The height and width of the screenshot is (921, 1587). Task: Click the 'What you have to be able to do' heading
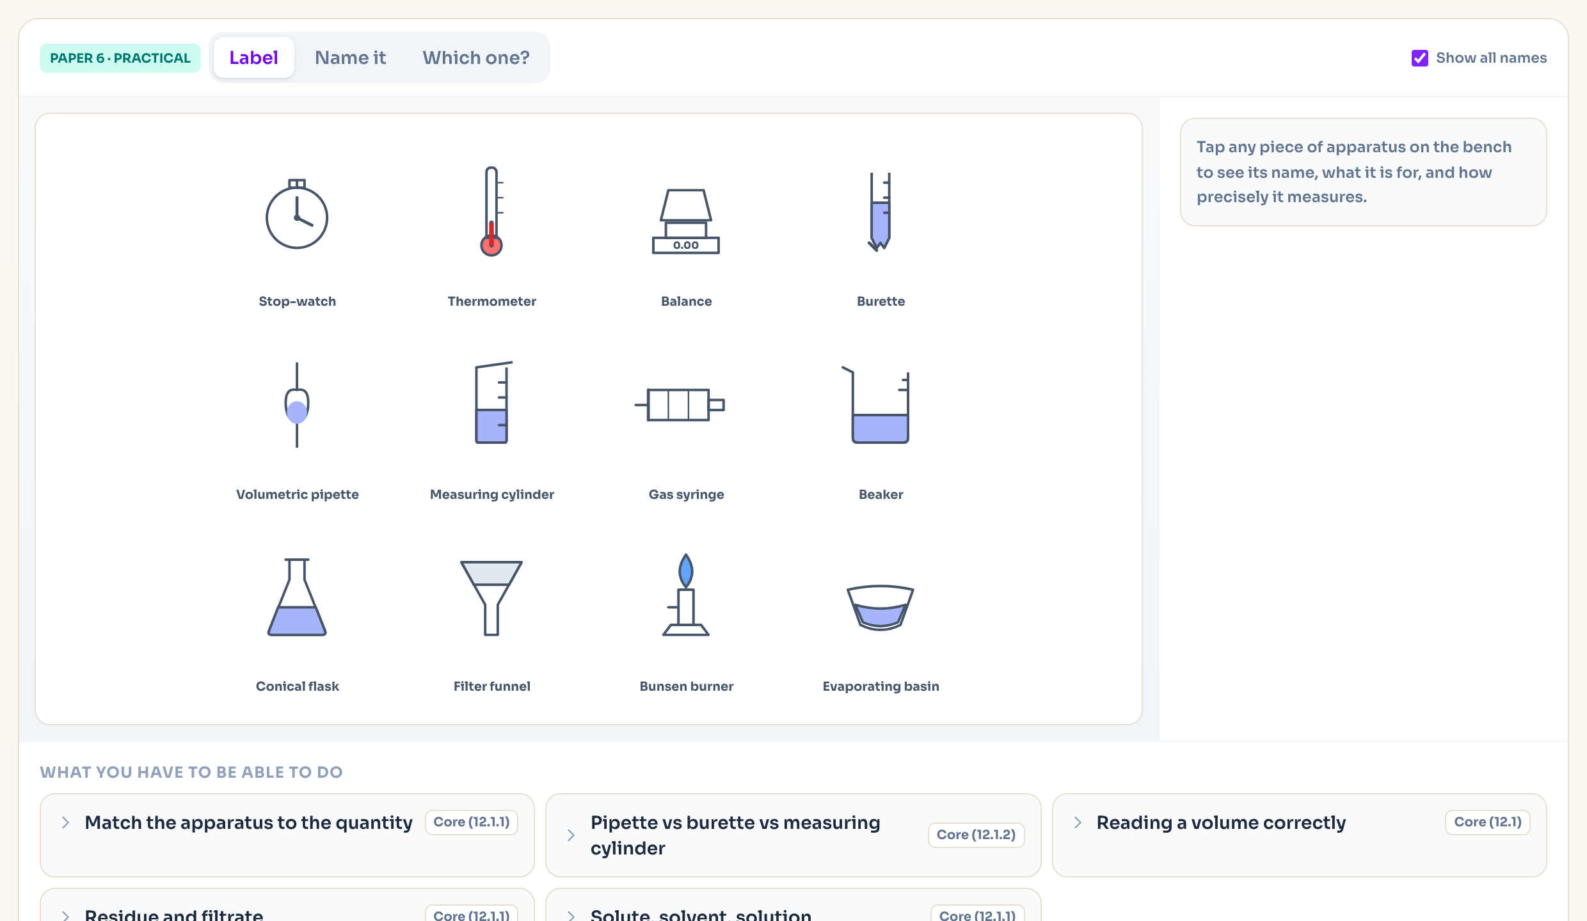(x=191, y=772)
